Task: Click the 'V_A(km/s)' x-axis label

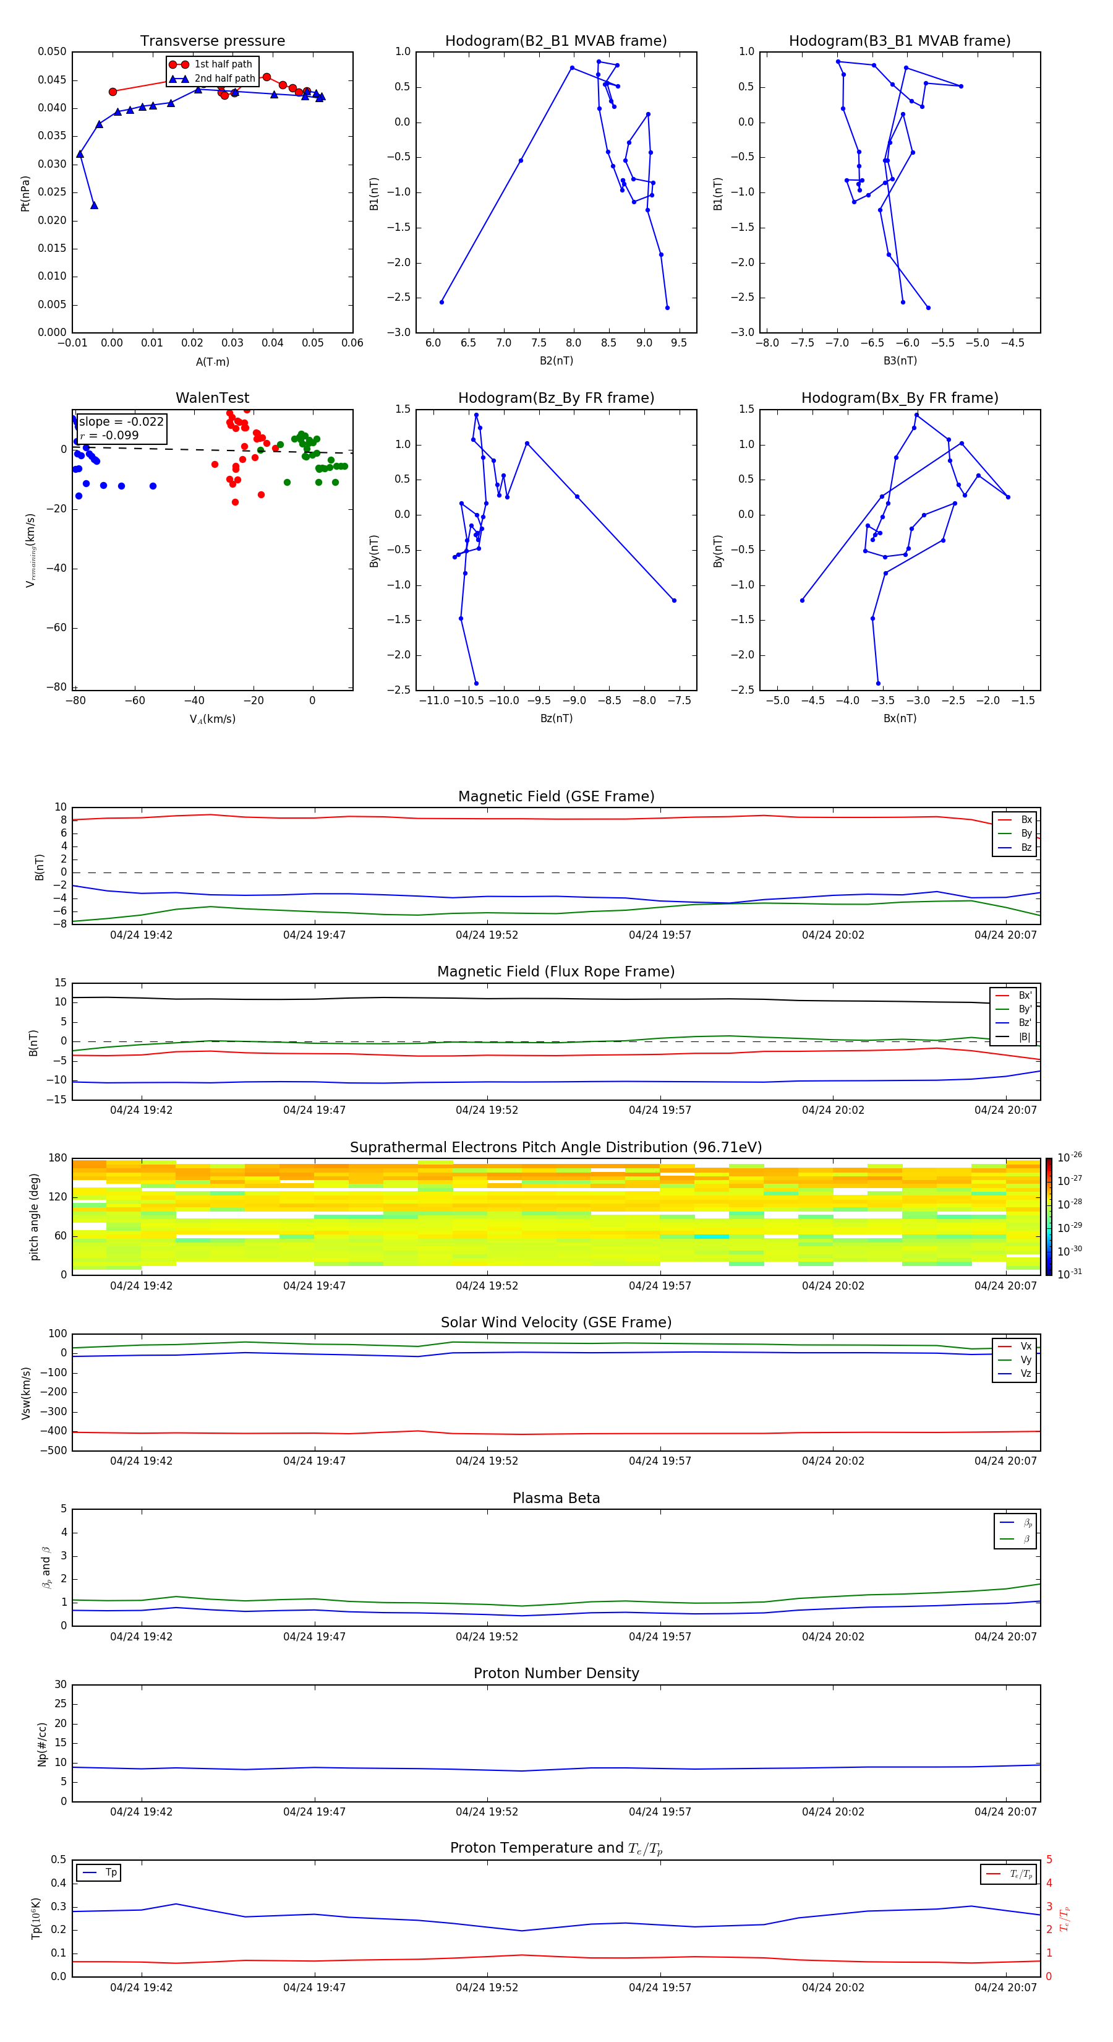Action: (212, 719)
